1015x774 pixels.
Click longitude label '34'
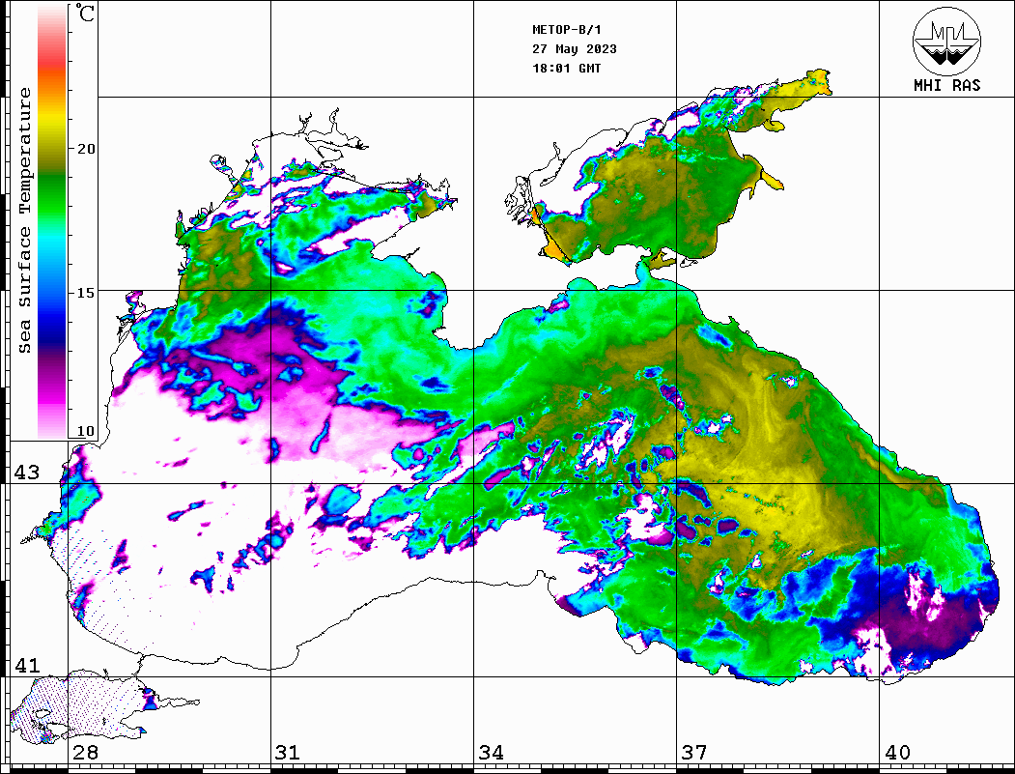point(491,753)
